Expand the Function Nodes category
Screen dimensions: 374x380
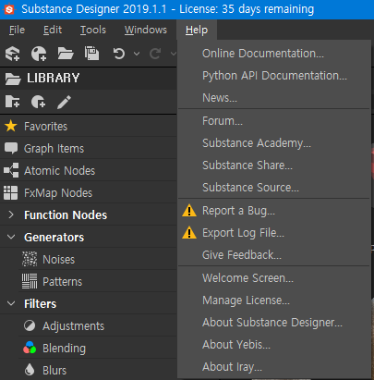(x=11, y=215)
